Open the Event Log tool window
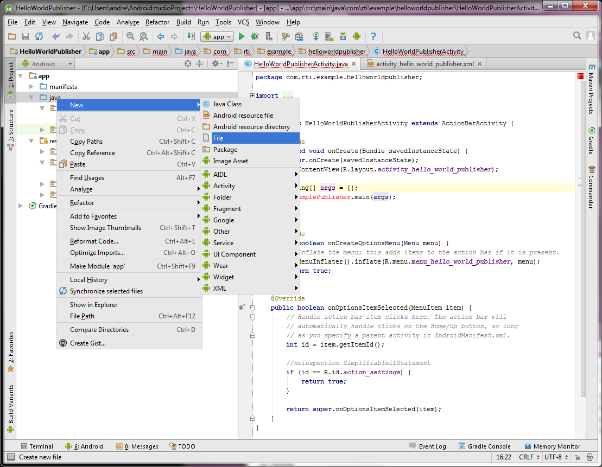Viewport: 602px width, 467px height. point(428,446)
